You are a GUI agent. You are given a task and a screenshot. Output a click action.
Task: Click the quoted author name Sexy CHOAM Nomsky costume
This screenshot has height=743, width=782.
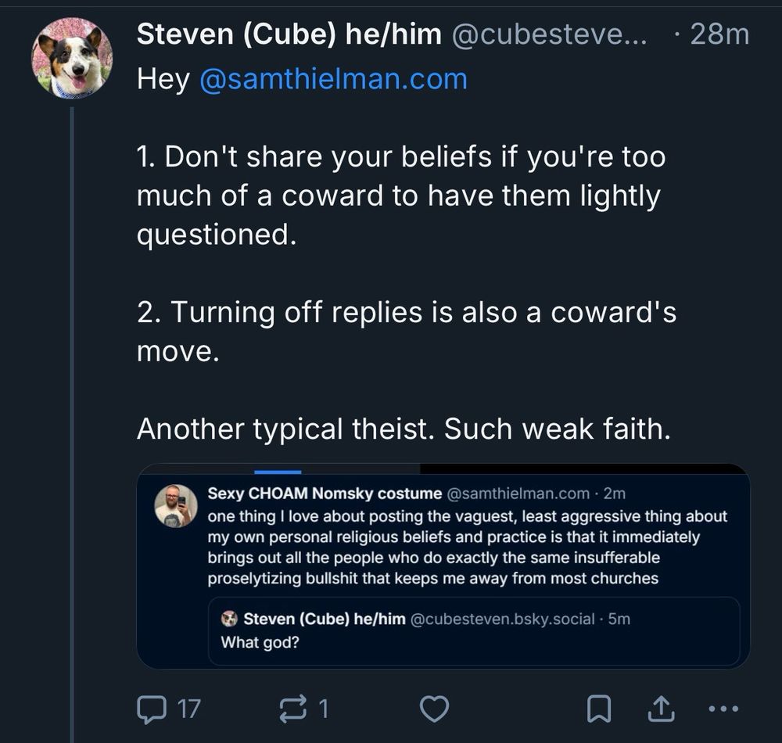pos(325,494)
